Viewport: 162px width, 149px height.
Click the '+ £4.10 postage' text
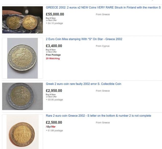pos(54,23)
